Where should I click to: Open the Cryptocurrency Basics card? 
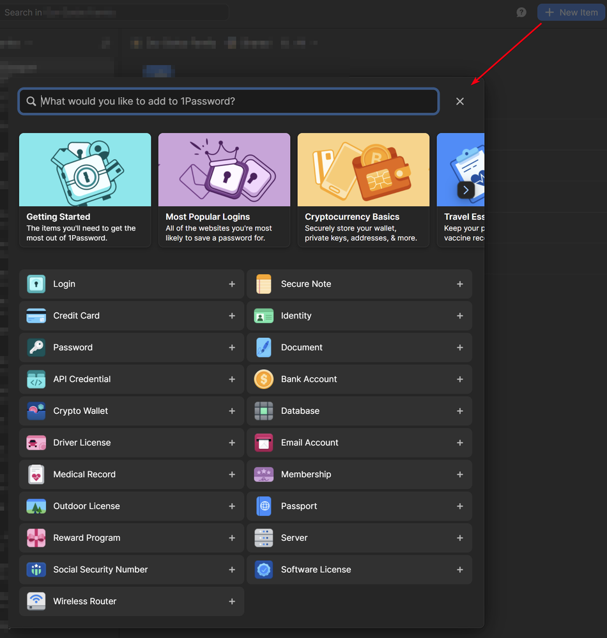click(364, 190)
